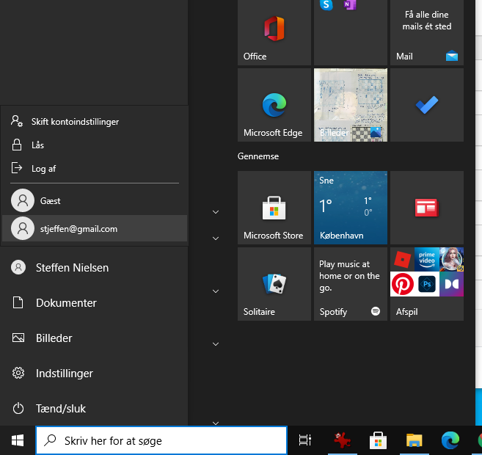
Task: Click the Windows Start button
Action: [x=18, y=440]
